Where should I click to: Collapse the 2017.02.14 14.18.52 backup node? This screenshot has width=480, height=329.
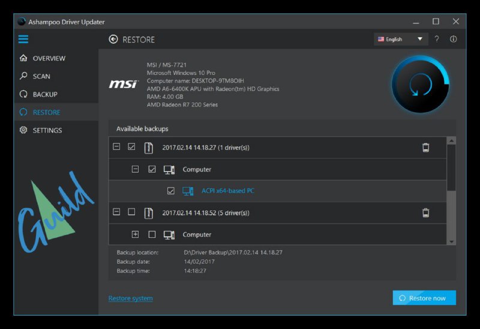tap(116, 212)
